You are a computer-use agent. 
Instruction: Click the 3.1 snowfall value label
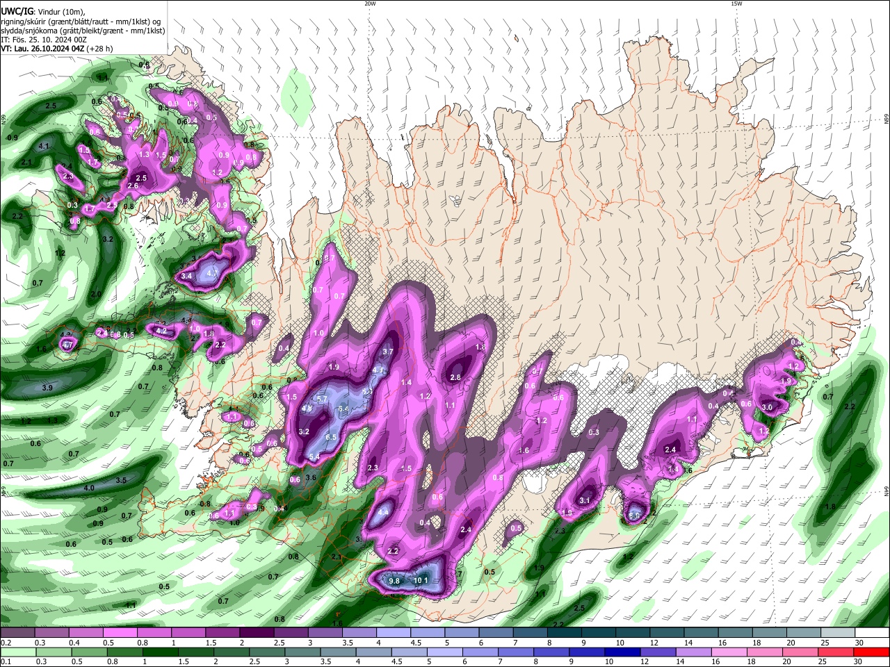tap(585, 500)
